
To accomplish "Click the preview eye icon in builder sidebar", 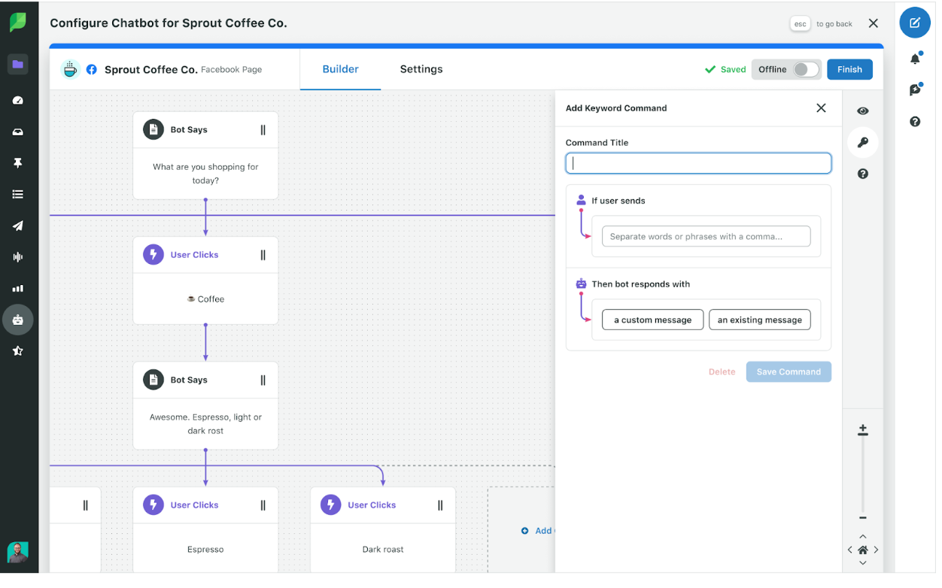I will [863, 111].
